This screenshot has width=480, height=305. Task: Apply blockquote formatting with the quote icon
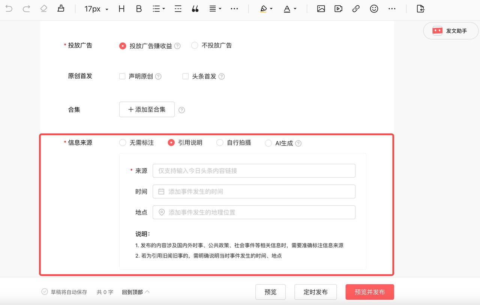pos(195,9)
